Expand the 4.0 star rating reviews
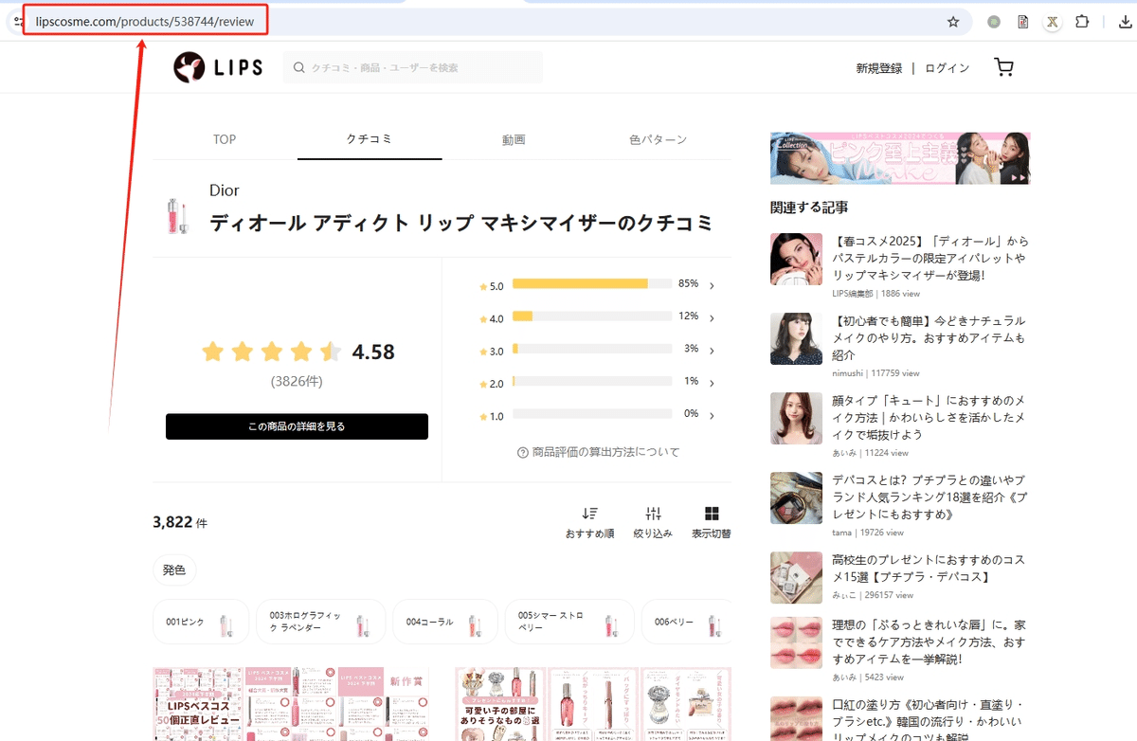This screenshot has height=741, width=1137. [x=712, y=318]
